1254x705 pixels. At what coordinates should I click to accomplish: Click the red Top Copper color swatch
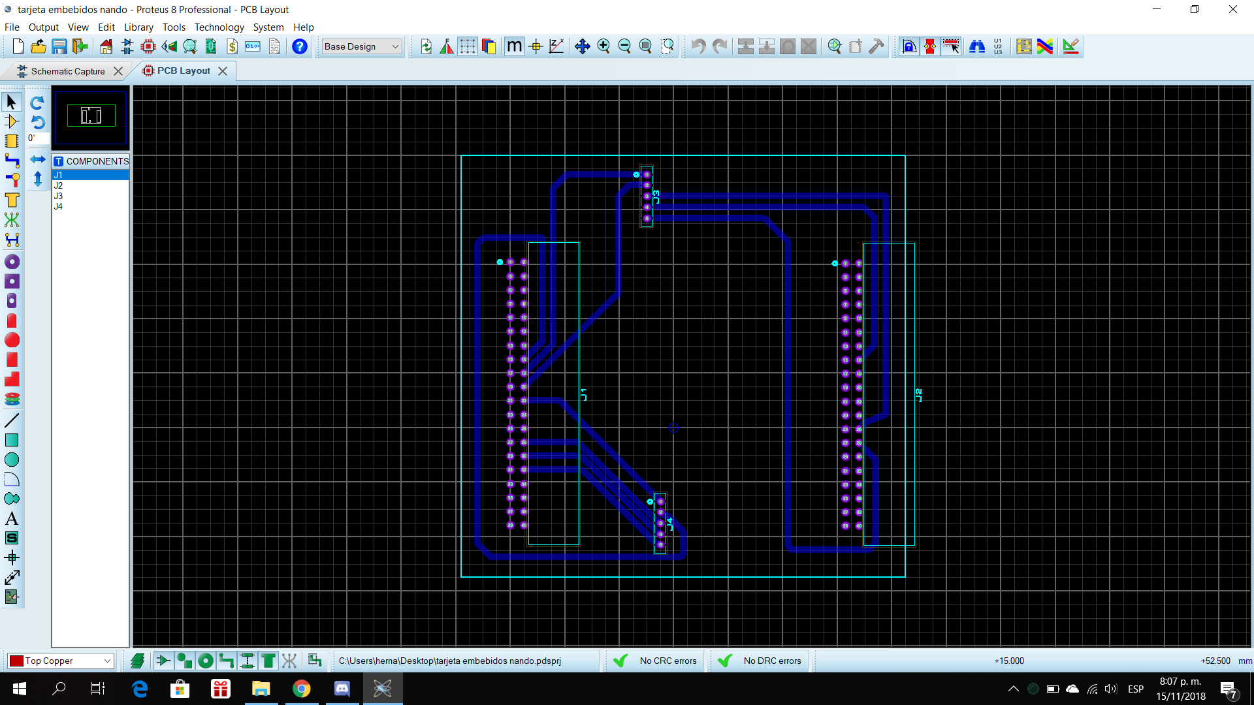click(16, 661)
